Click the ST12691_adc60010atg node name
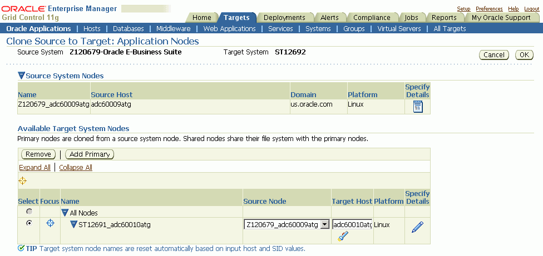Image resolution: width=543 pixels, height=256 pixels. coord(114,225)
